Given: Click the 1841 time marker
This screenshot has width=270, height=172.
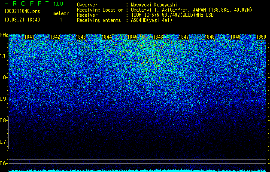Looking at the screenshot, I should [x=30, y=37].
